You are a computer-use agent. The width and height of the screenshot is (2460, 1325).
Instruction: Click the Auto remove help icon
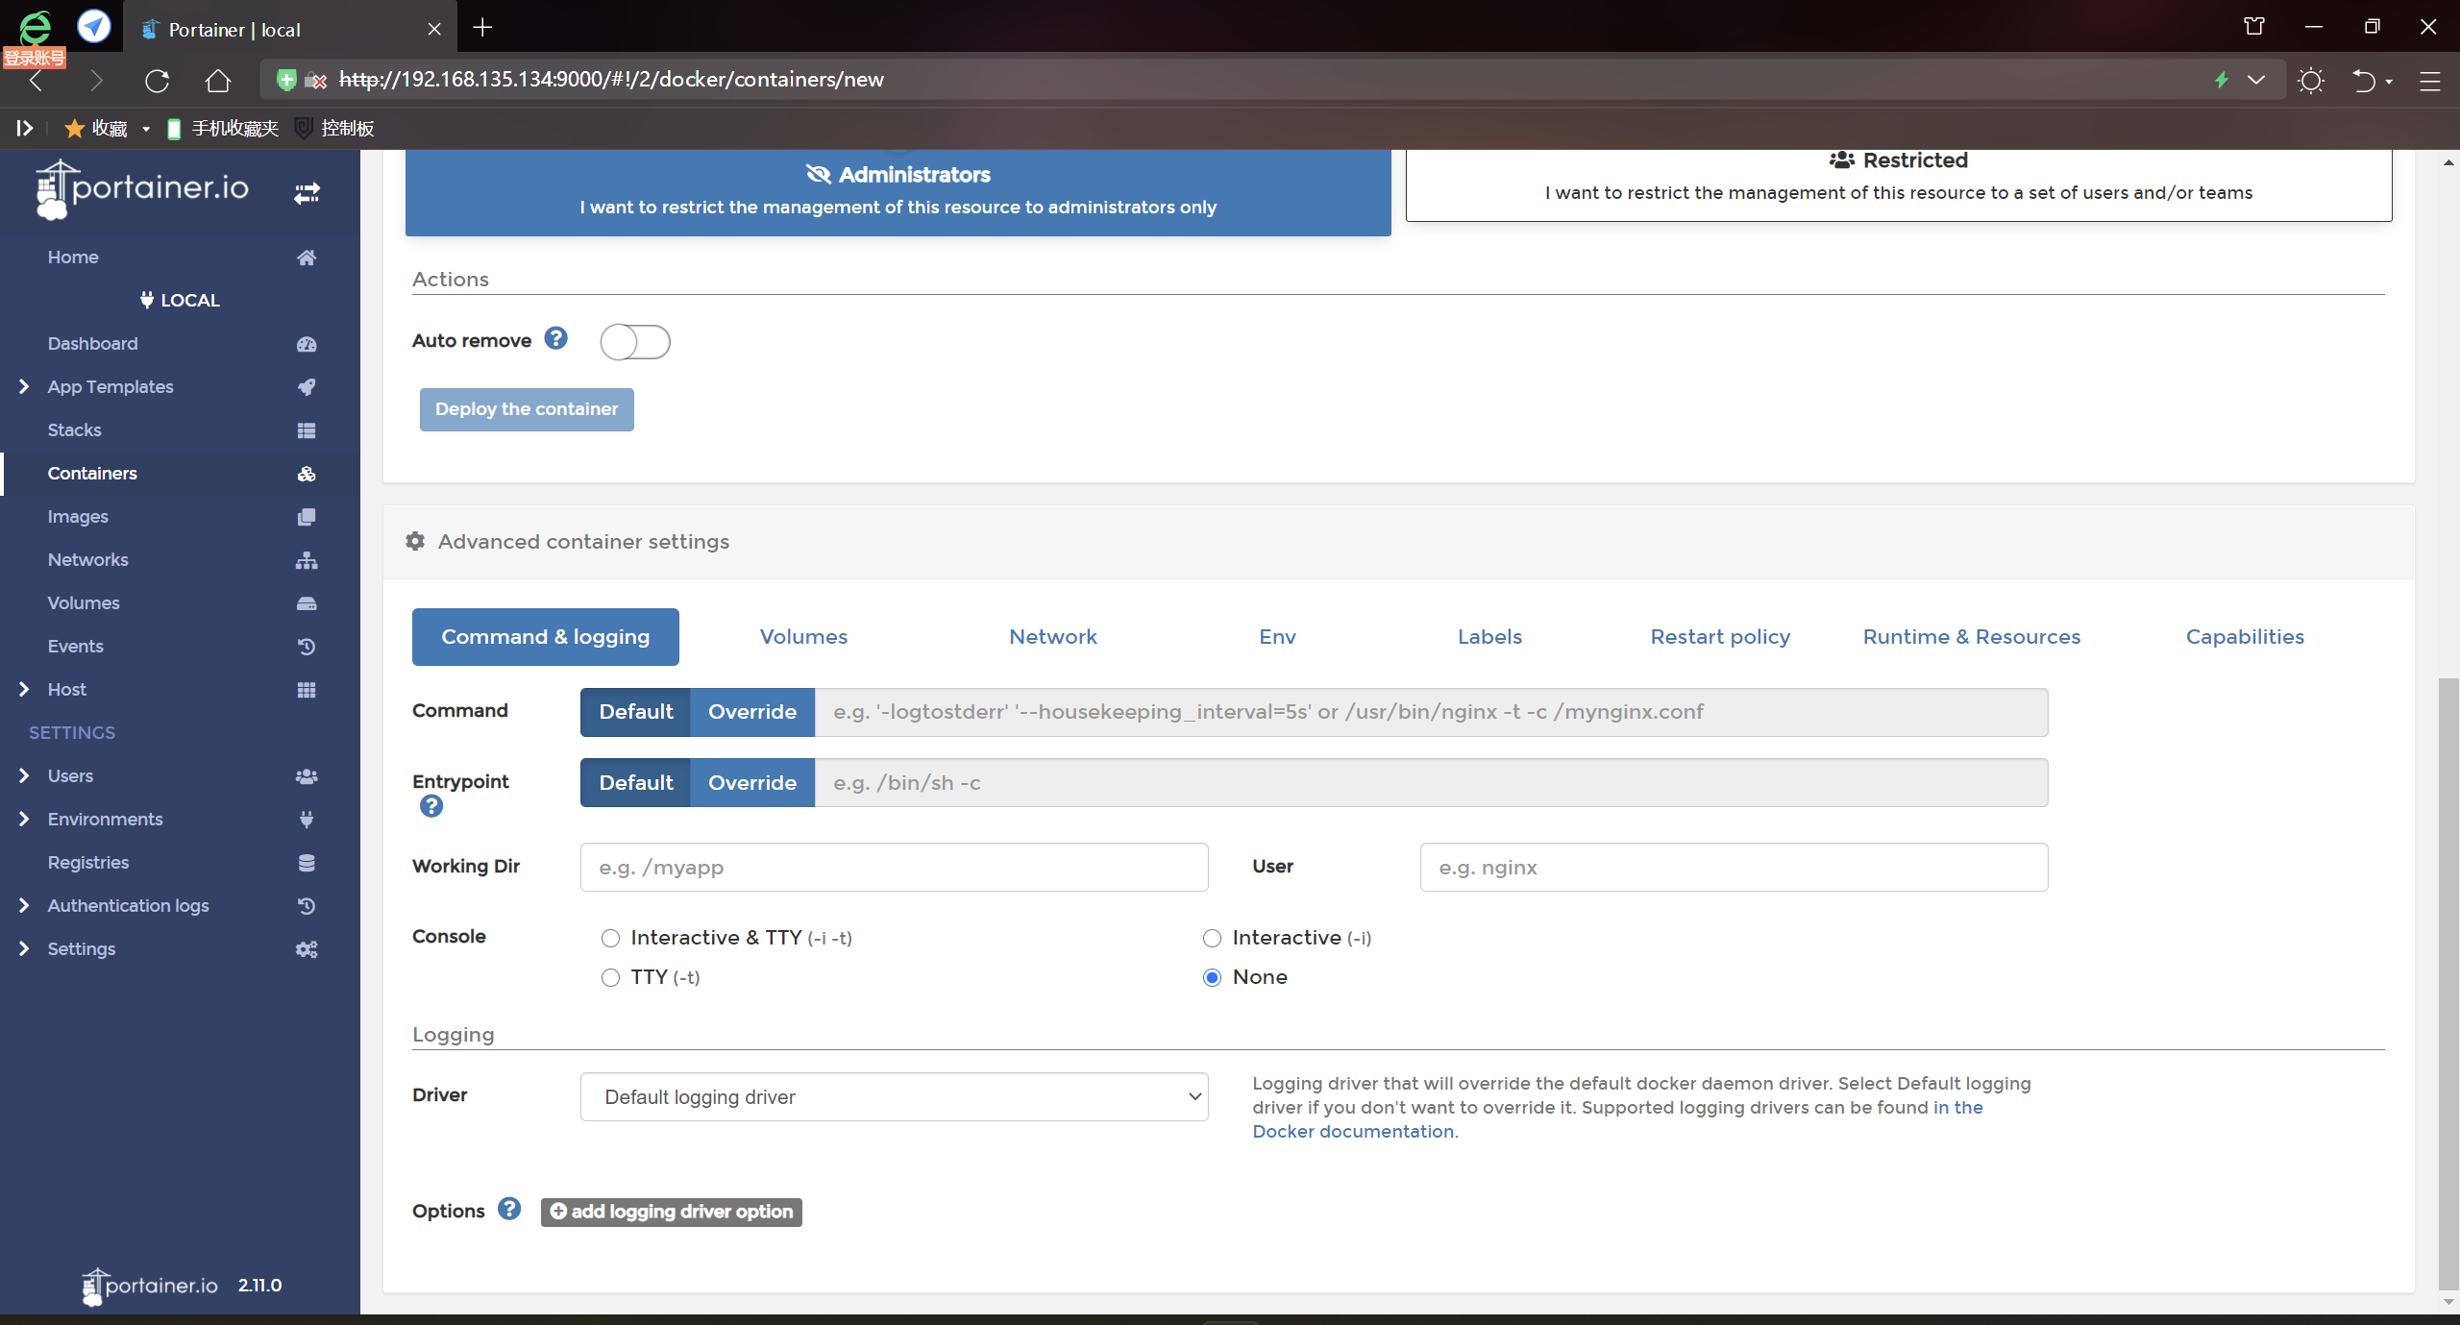click(x=555, y=338)
